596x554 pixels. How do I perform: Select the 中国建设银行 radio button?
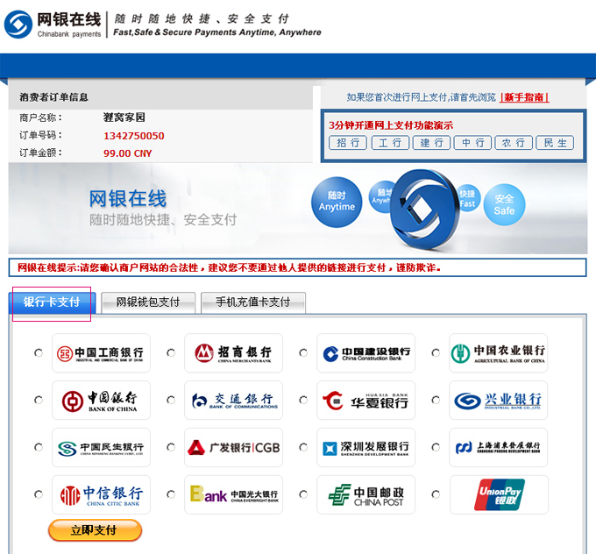tap(303, 353)
